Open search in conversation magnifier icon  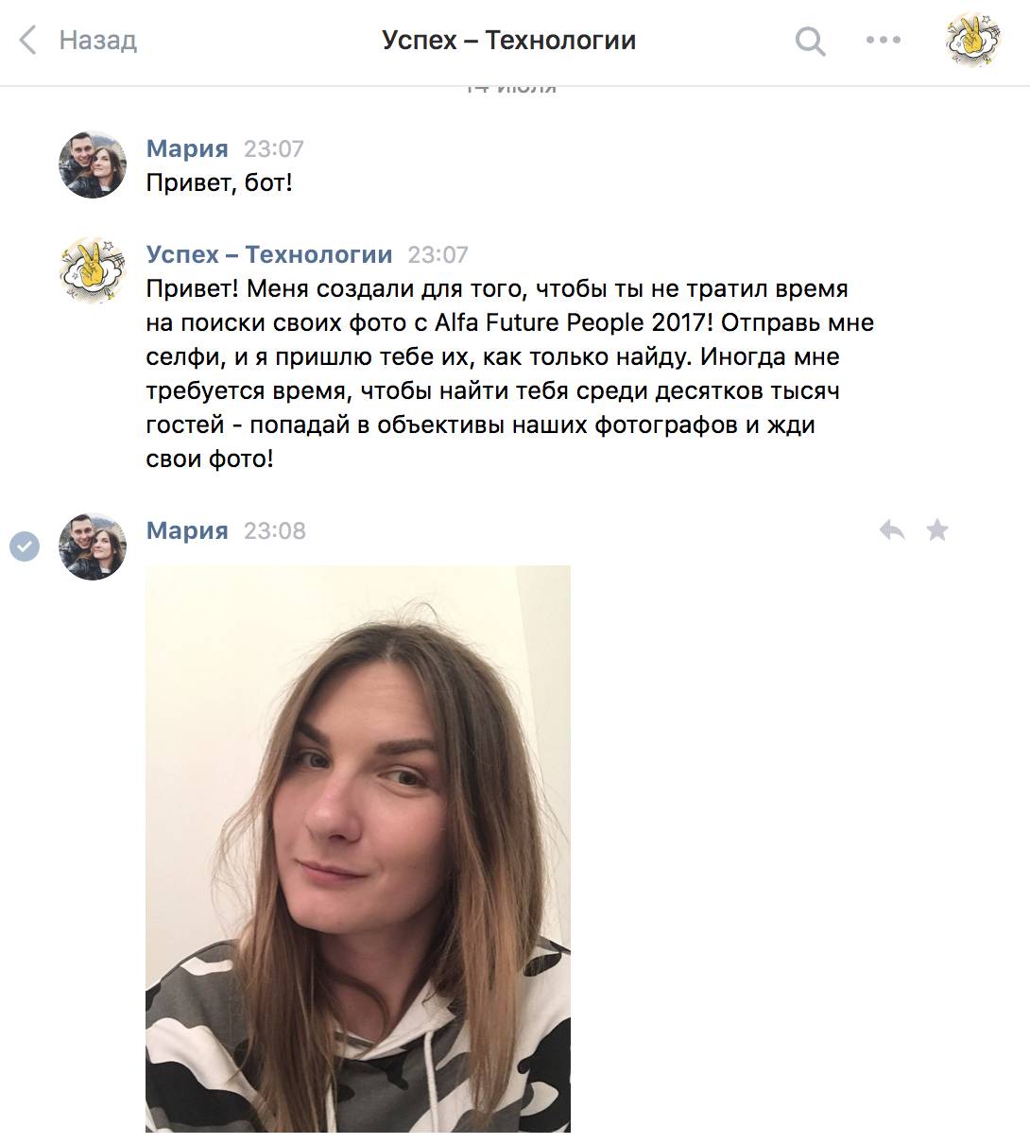pyautogui.click(x=810, y=41)
